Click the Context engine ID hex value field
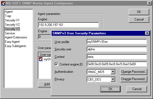The height and width of the screenshot is (99, 153). click(x=117, y=64)
